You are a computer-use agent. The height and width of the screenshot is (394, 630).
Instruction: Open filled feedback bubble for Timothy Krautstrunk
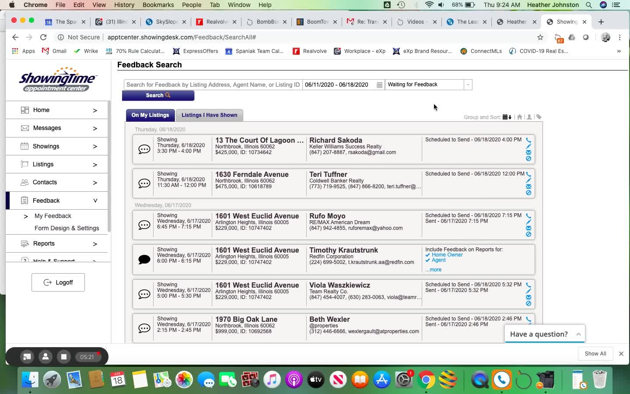point(144,260)
